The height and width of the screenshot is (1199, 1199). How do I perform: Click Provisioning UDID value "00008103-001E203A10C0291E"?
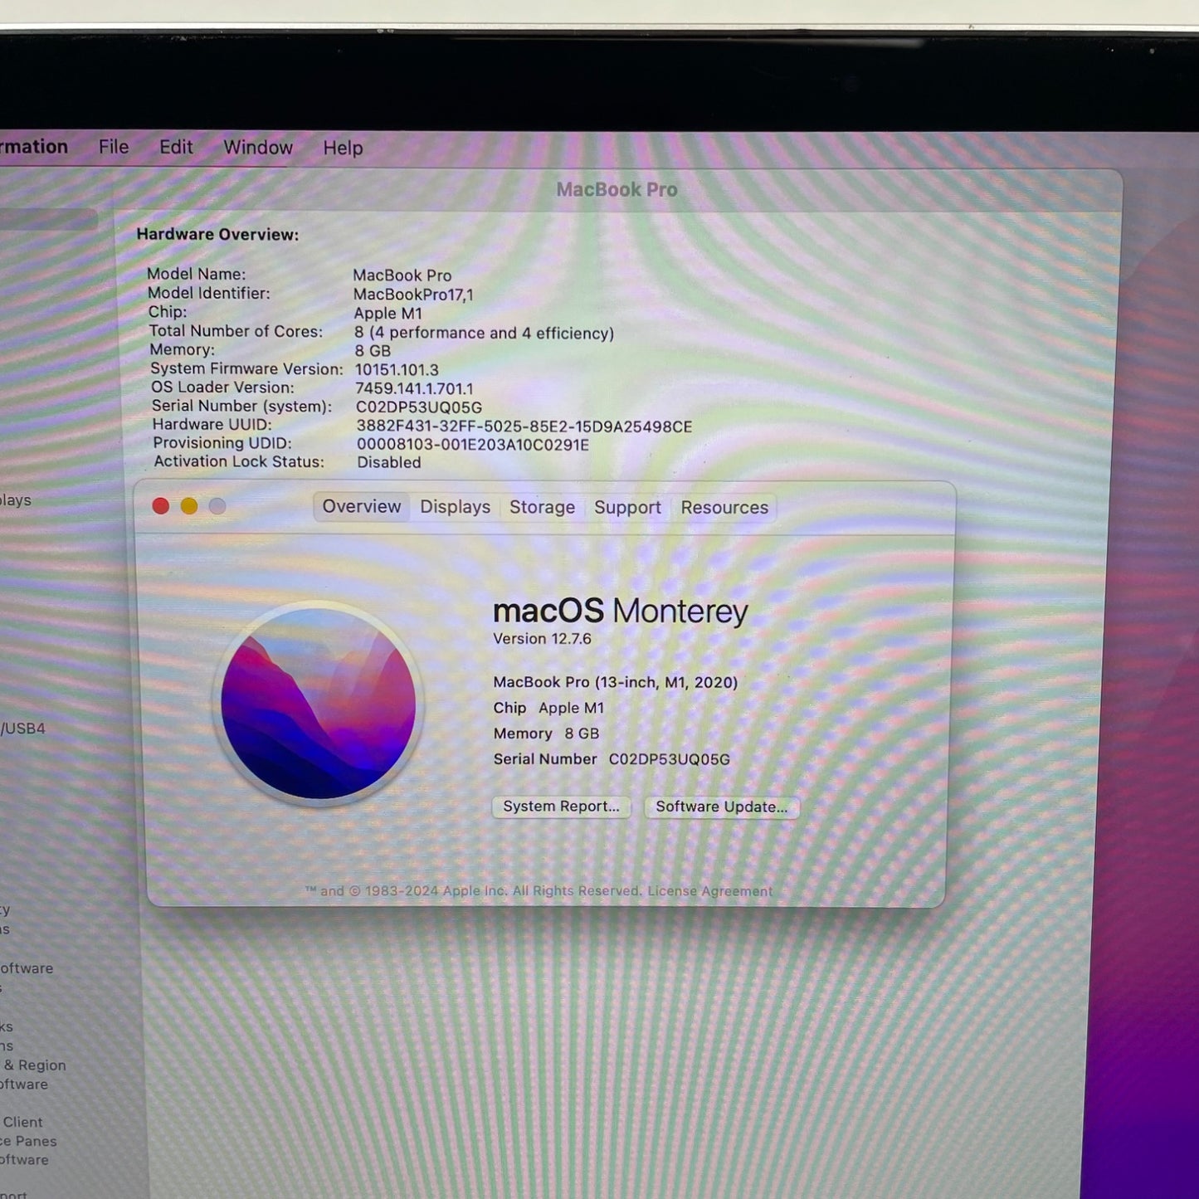(473, 445)
